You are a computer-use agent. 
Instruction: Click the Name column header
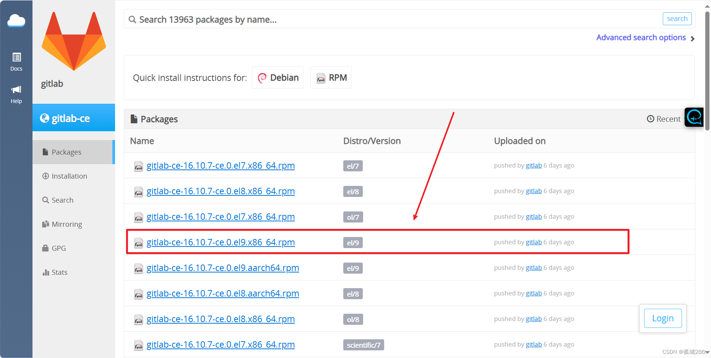click(x=142, y=141)
